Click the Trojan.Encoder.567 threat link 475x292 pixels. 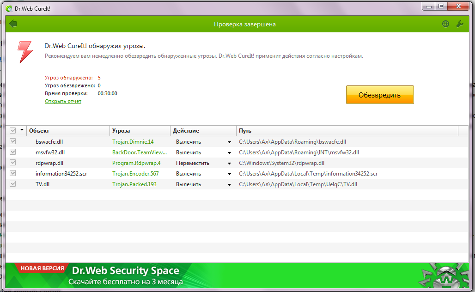point(135,174)
